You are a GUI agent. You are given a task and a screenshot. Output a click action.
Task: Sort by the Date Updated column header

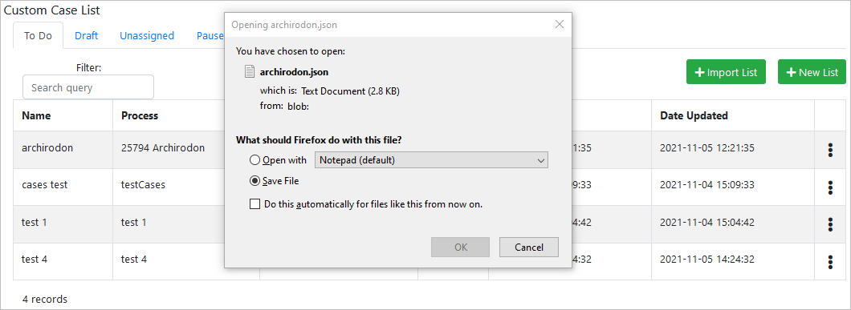point(694,115)
